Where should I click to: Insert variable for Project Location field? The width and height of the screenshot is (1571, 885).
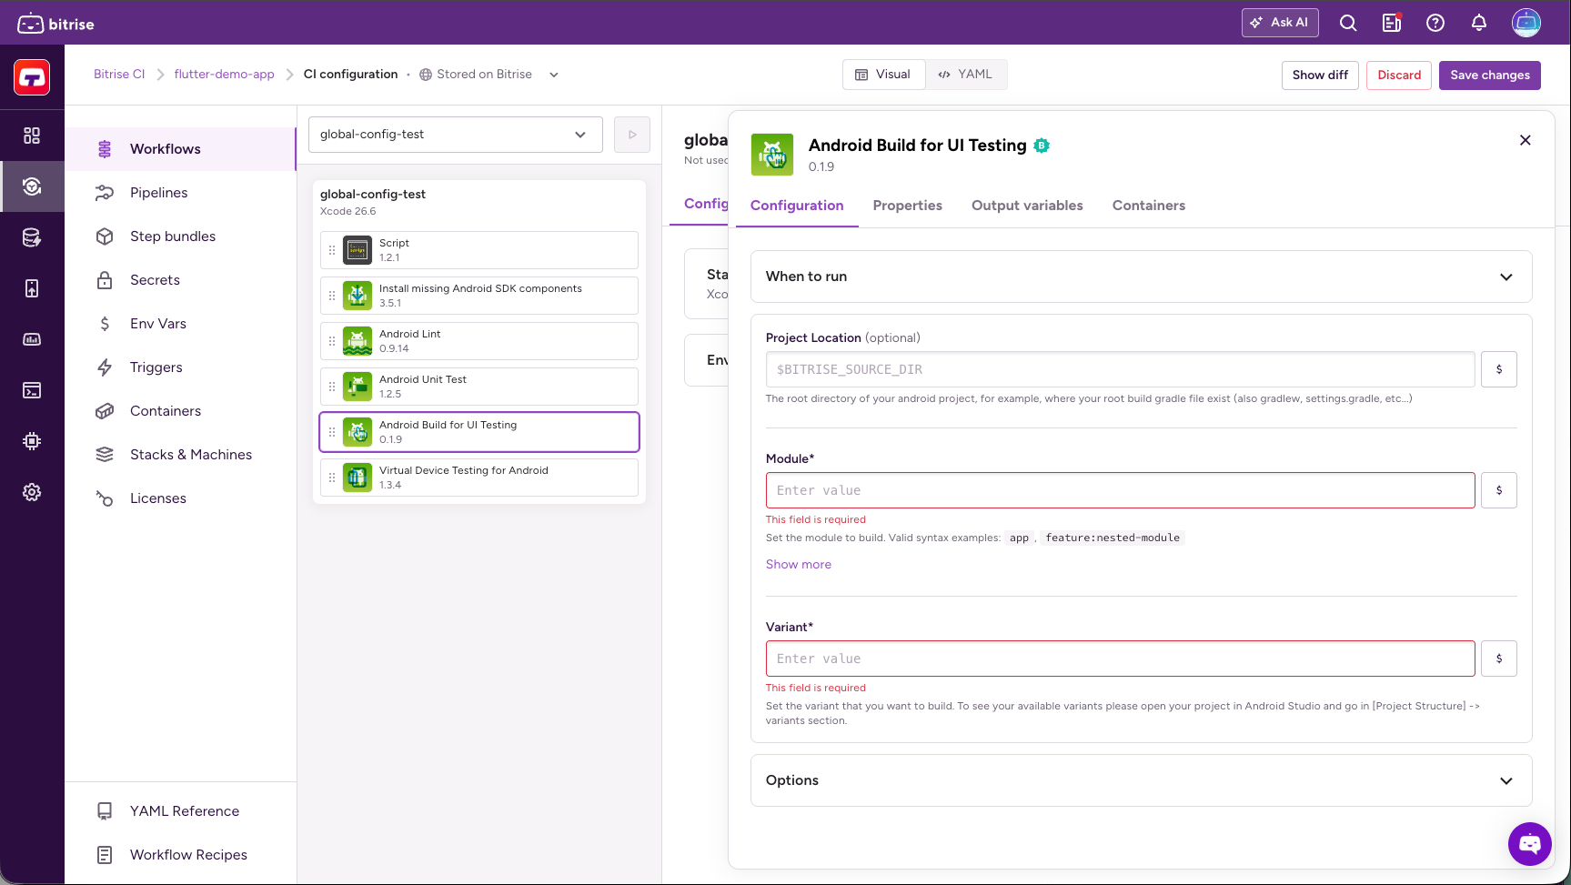1499,369
